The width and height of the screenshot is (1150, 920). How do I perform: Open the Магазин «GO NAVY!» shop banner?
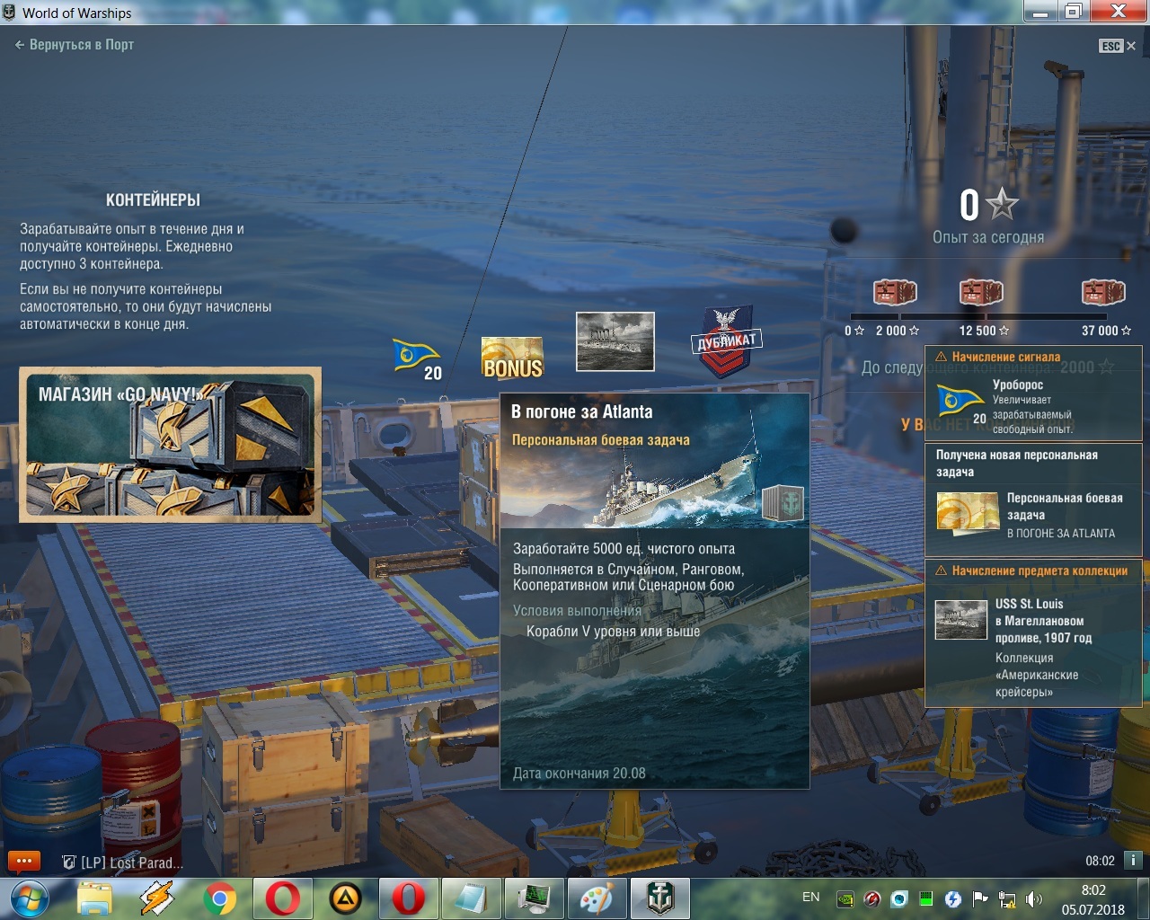click(x=170, y=445)
